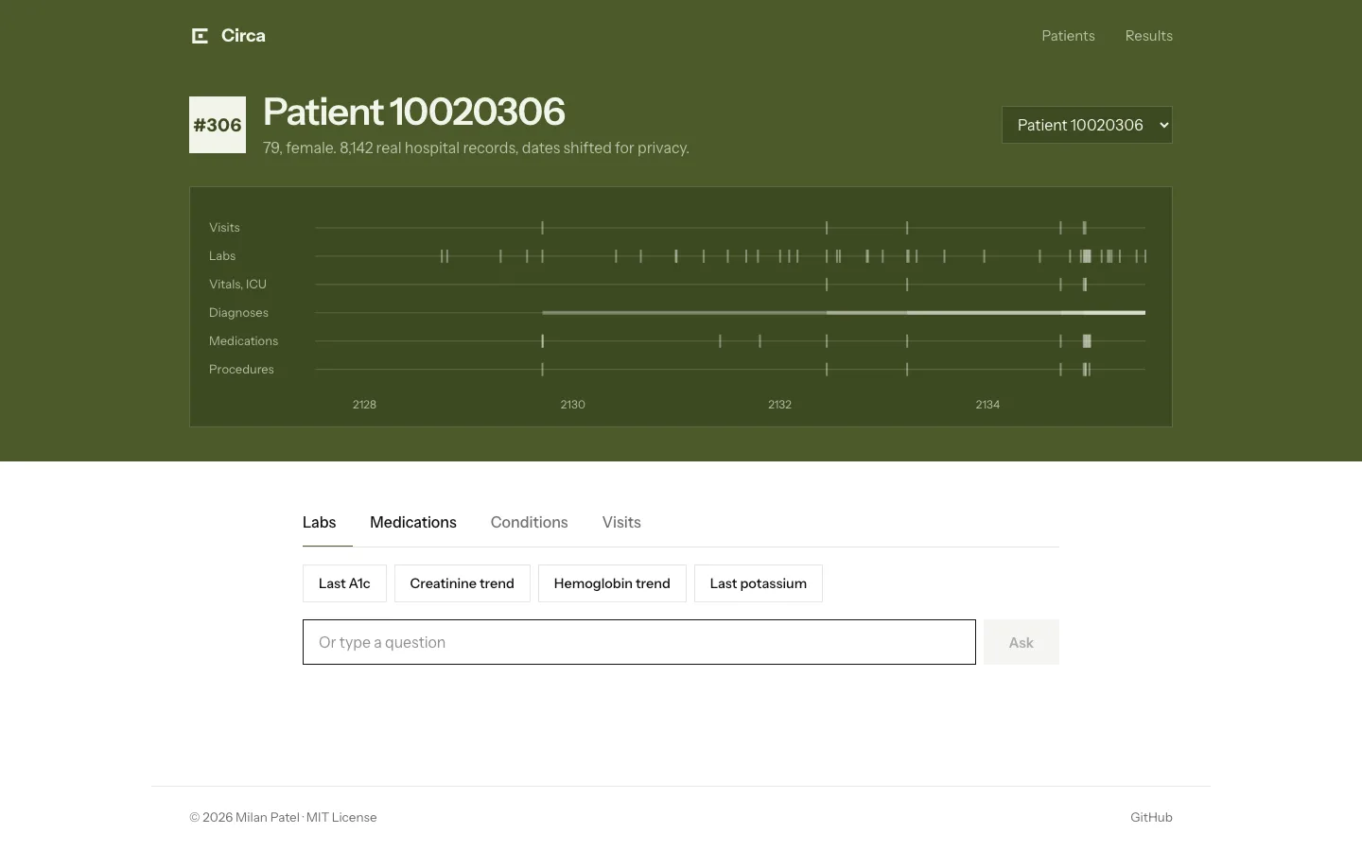Click the Last potassium suggestion
The image size is (1362, 851).
point(759,583)
